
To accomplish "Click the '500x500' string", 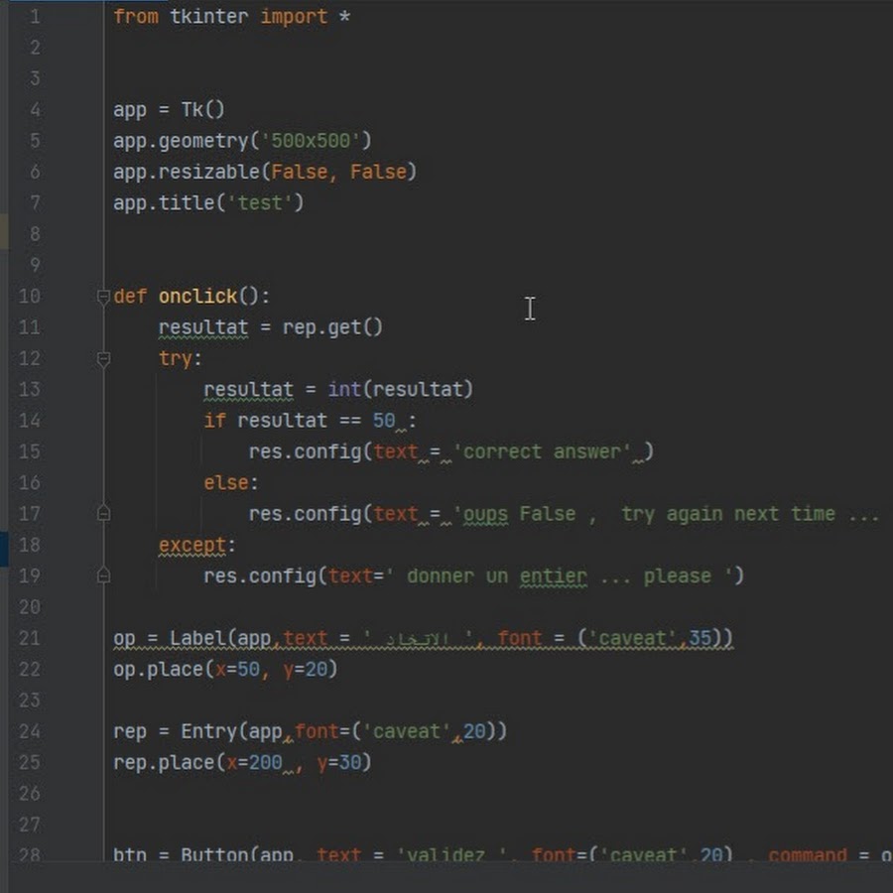I will pyautogui.click(x=311, y=141).
